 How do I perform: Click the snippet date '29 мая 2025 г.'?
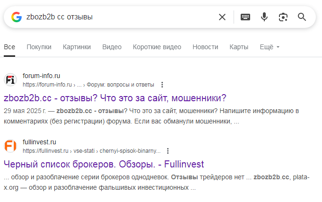click(x=25, y=111)
